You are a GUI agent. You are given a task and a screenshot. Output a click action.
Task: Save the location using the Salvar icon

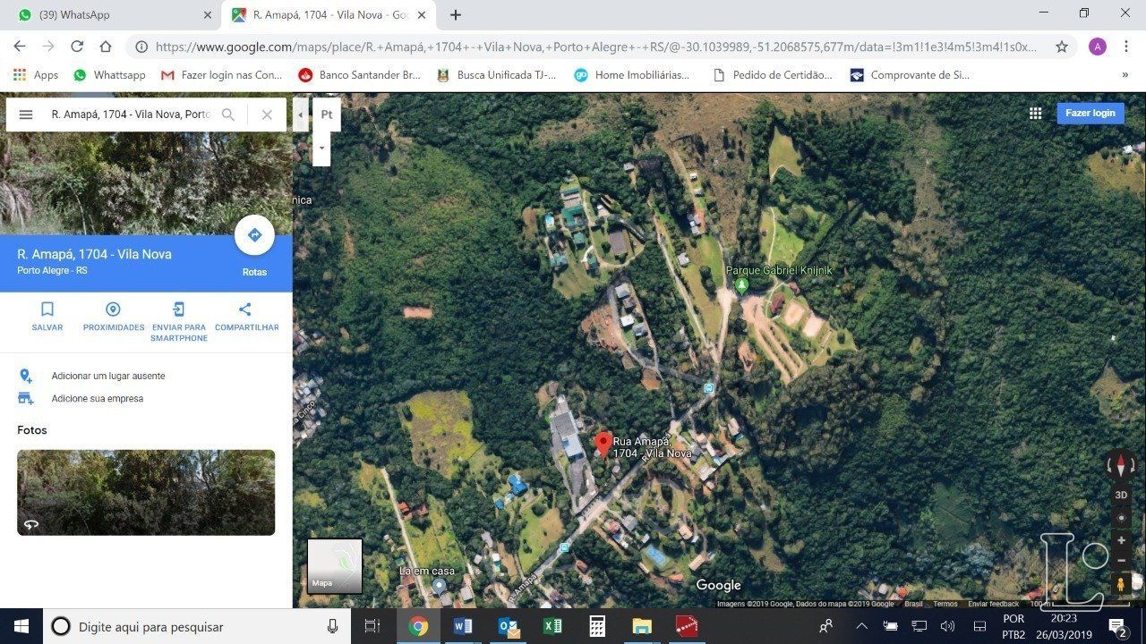[47, 309]
